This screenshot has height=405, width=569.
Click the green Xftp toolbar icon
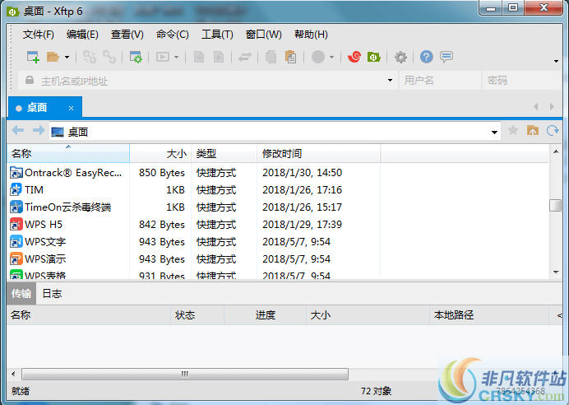(374, 57)
